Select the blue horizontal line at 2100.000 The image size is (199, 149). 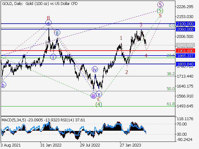coord(88,24)
